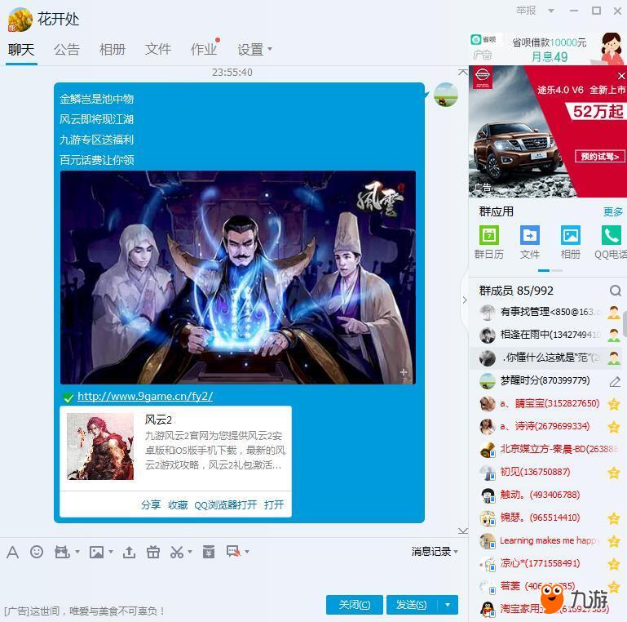Click the edit pencil next to 梦醒时分

pos(615,381)
